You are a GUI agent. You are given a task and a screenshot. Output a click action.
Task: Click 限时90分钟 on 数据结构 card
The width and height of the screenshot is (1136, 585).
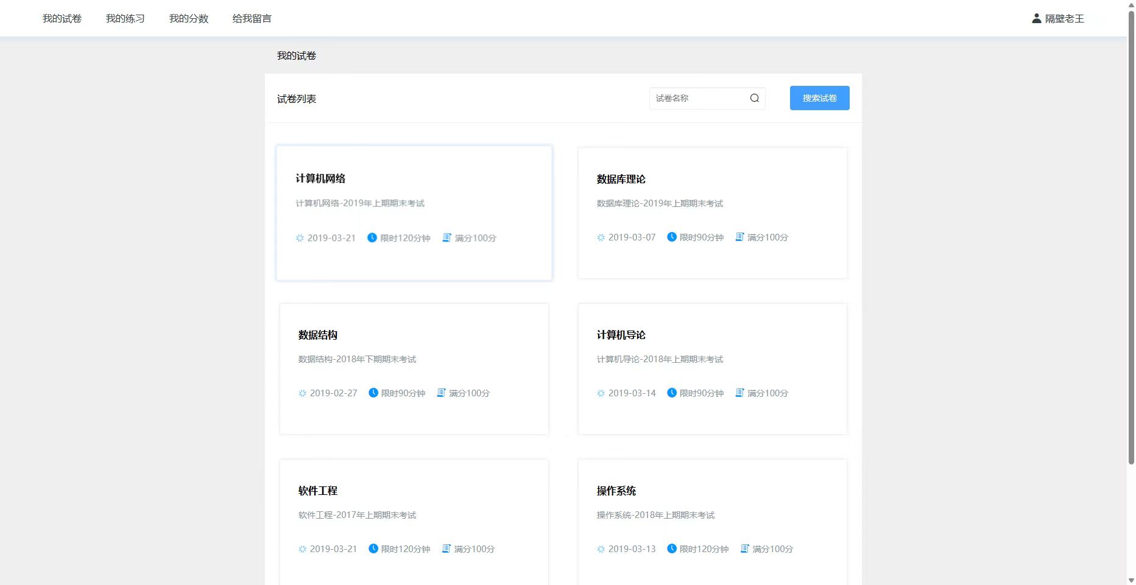[x=403, y=393]
